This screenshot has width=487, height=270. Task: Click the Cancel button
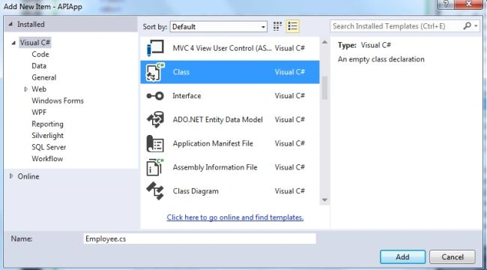(453, 257)
